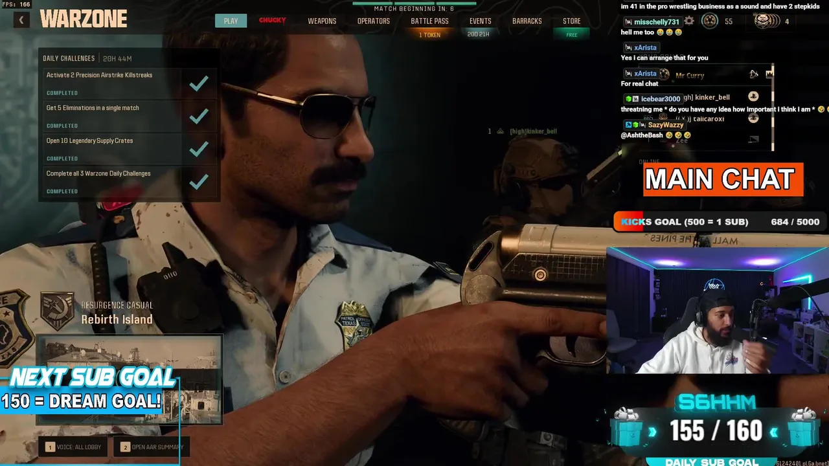Click the green badge beside icebear3000
Screen dimensions: 829x466
click(x=628, y=99)
